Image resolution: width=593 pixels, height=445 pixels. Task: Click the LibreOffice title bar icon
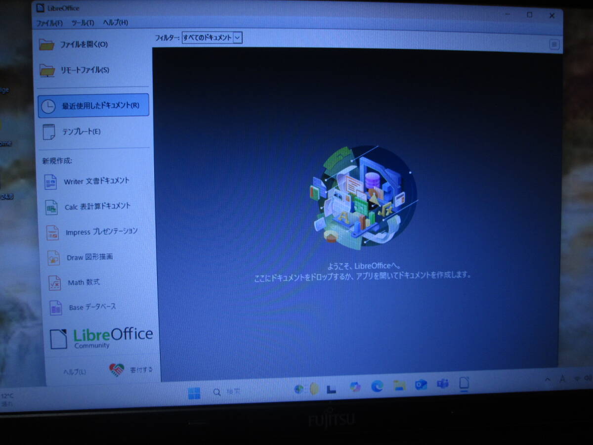pyautogui.click(x=41, y=8)
